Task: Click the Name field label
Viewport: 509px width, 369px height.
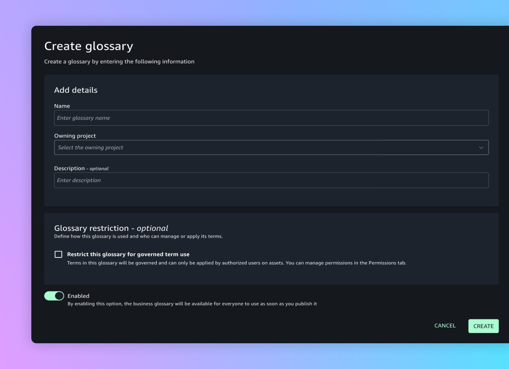Action: point(62,106)
